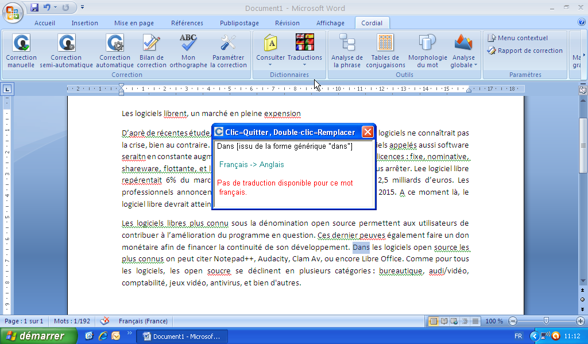Launch Correction manuelle tool
This screenshot has height=344, width=588.
[x=21, y=51]
